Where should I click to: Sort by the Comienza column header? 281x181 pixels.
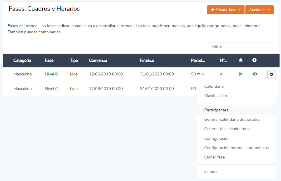(98, 60)
